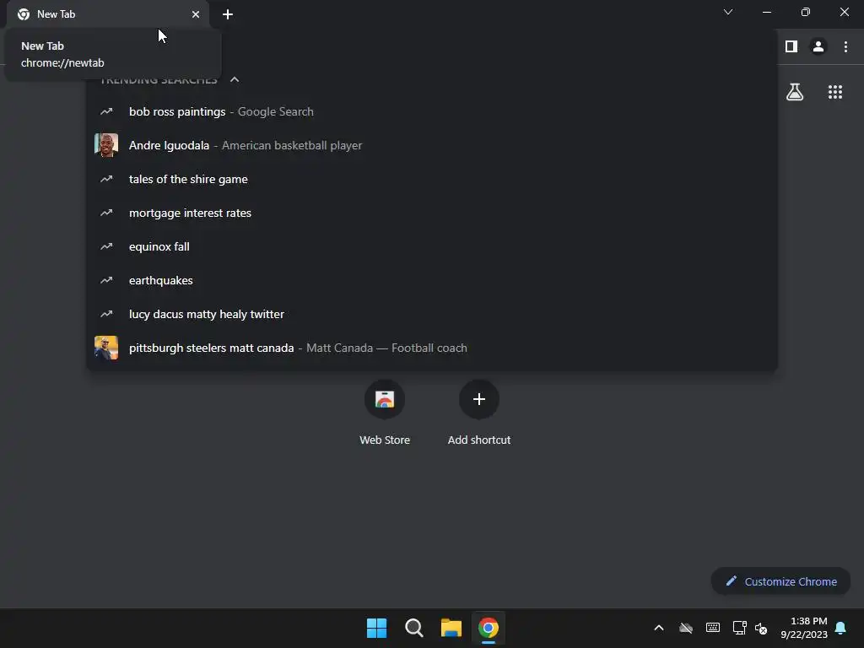Click trending icon beside 'mortgage interest rates'
The height and width of the screenshot is (648, 864).
pyautogui.click(x=106, y=213)
